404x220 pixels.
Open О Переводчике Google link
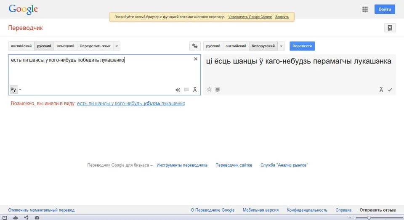click(x=213, y=210)
